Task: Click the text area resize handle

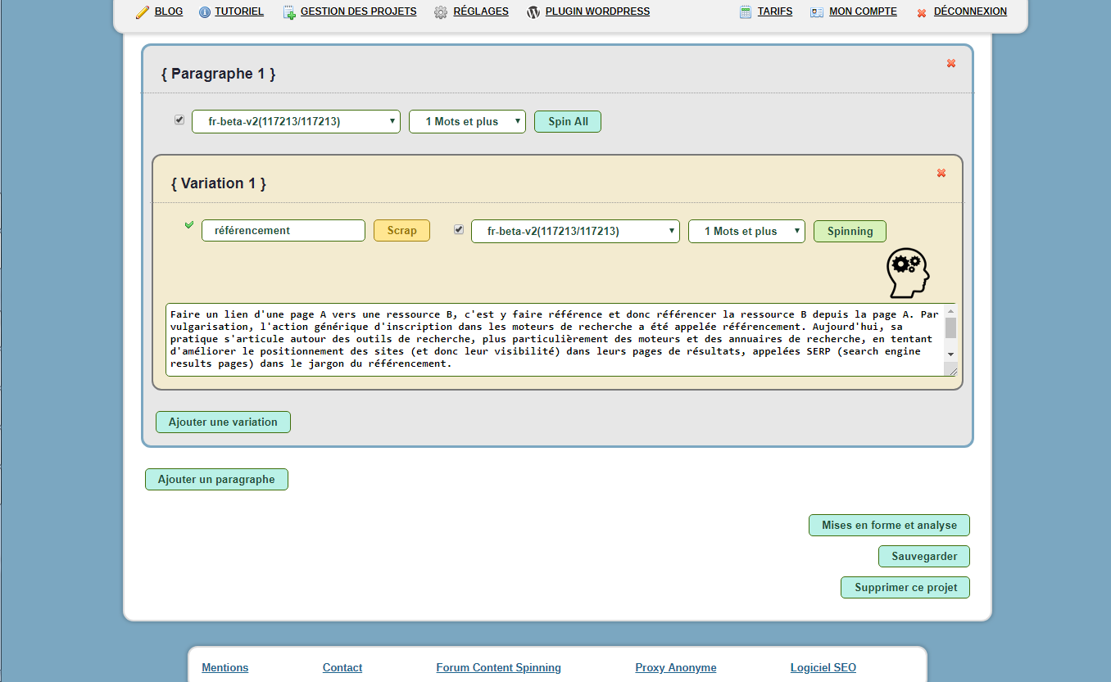Action: coord(951,371)
